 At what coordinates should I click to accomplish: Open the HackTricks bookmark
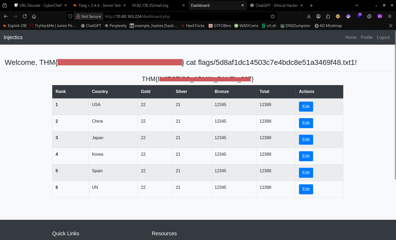point(193,26)
